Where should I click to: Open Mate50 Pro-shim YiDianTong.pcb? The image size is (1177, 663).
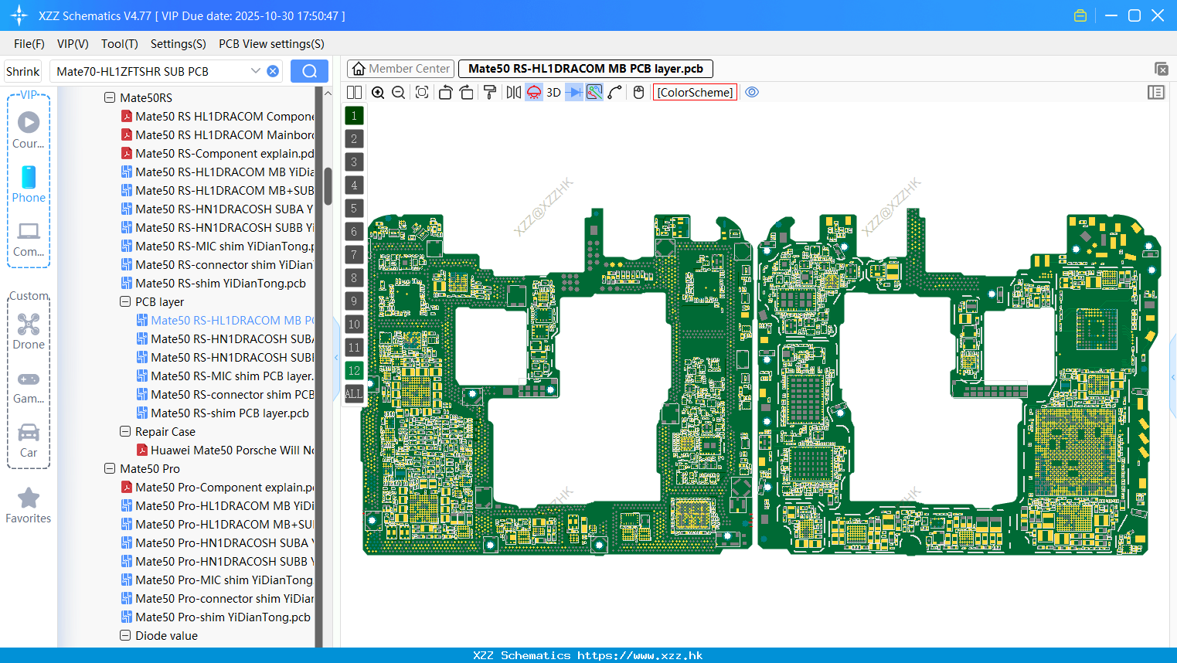[x=216, y=617]
